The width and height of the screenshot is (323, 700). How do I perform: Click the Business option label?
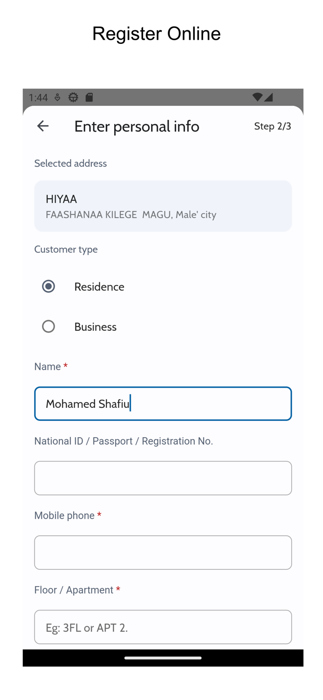coord(95,327)
